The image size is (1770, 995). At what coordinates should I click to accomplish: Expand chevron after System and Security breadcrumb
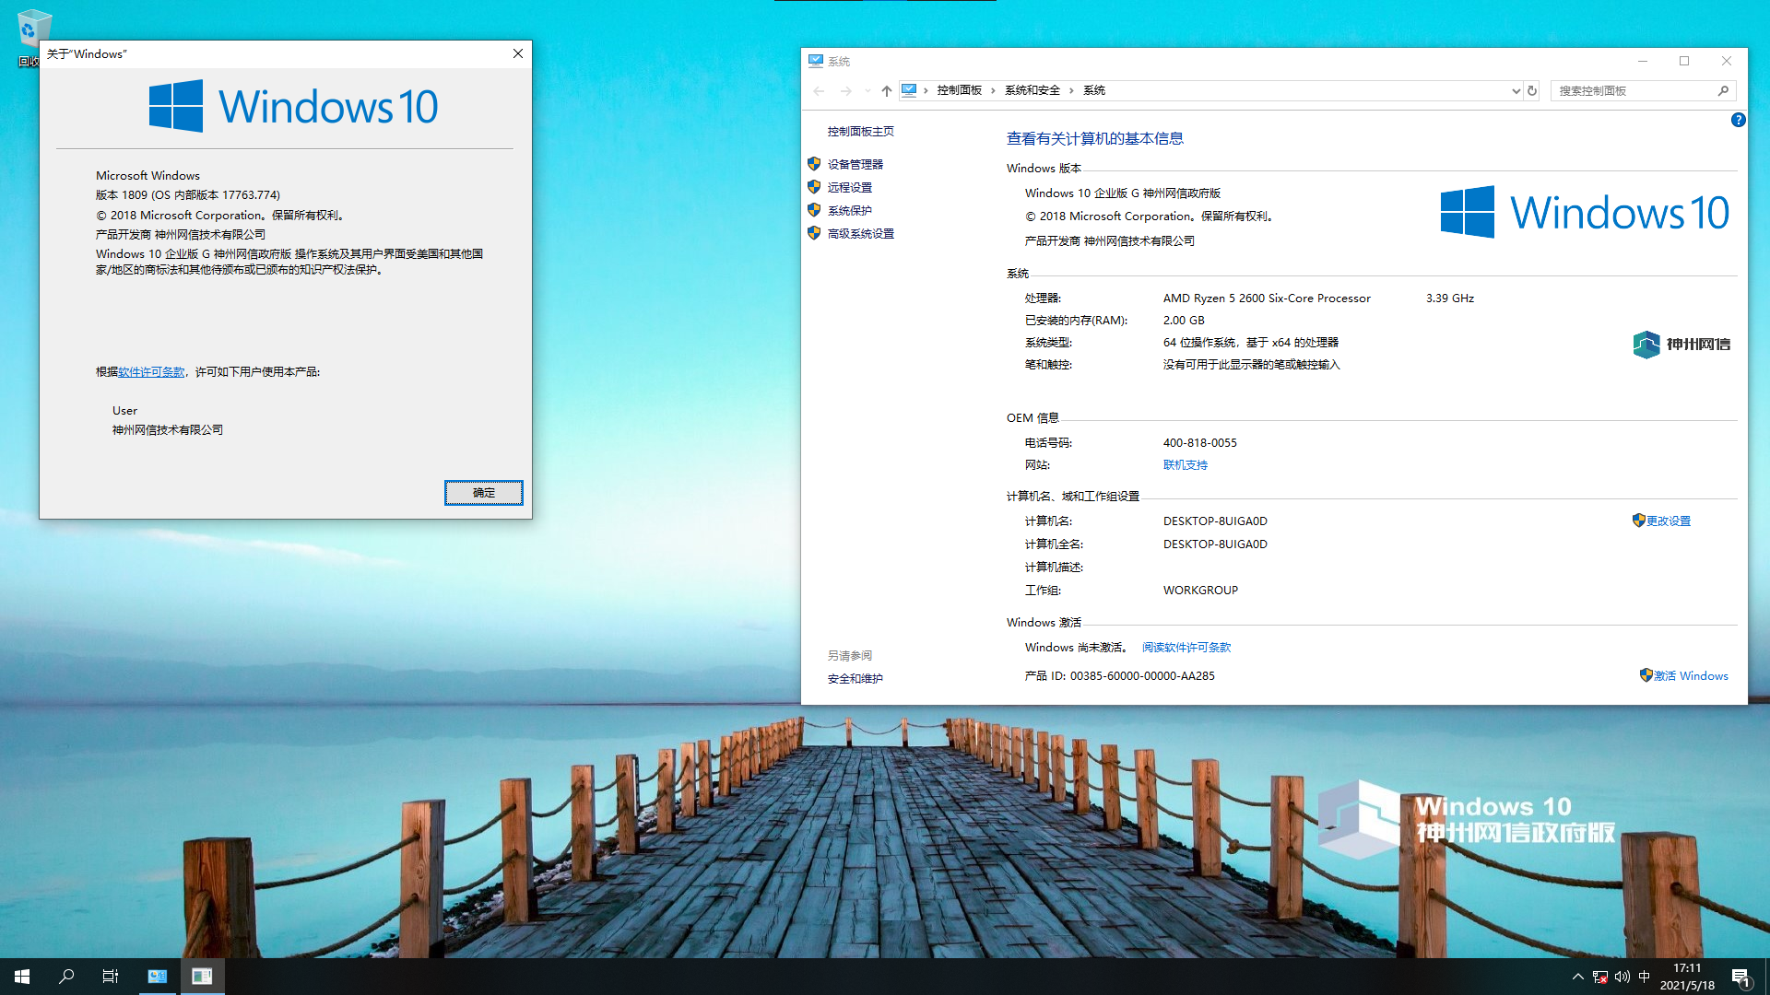click(x=1071, y=90)
